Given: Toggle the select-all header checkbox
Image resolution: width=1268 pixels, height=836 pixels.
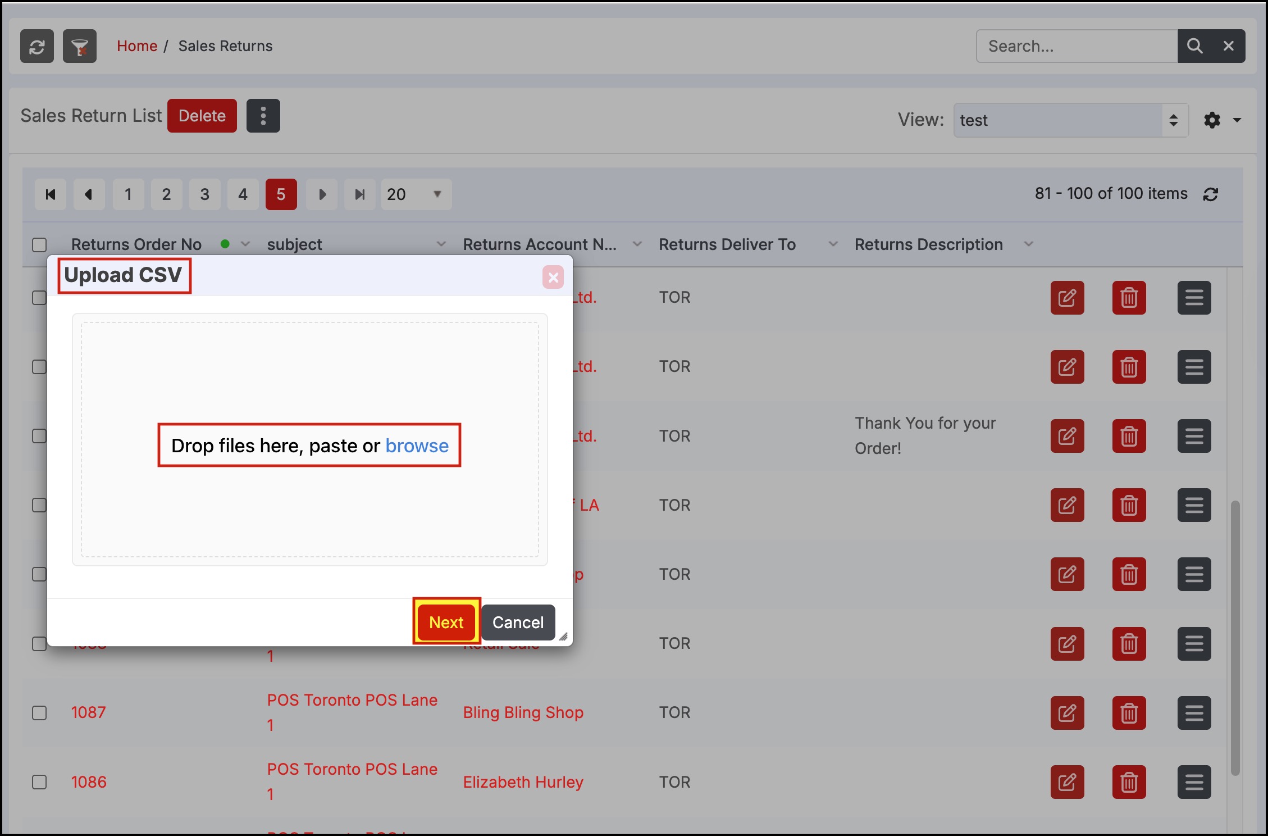Looking at the screenshot, I should pos(39,245).
